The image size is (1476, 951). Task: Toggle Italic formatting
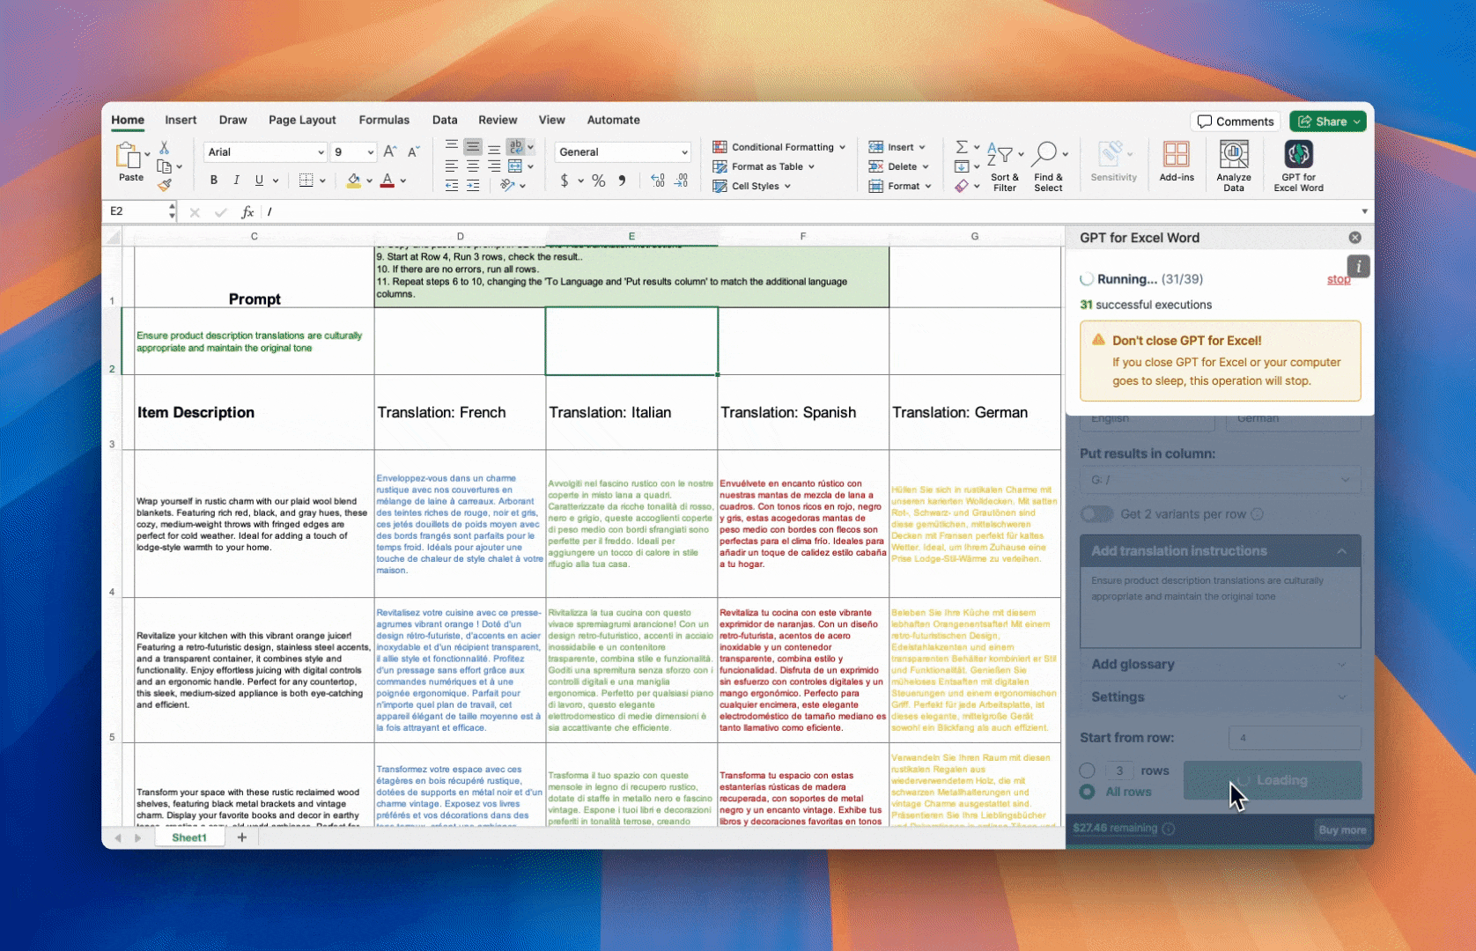[236, 181]
